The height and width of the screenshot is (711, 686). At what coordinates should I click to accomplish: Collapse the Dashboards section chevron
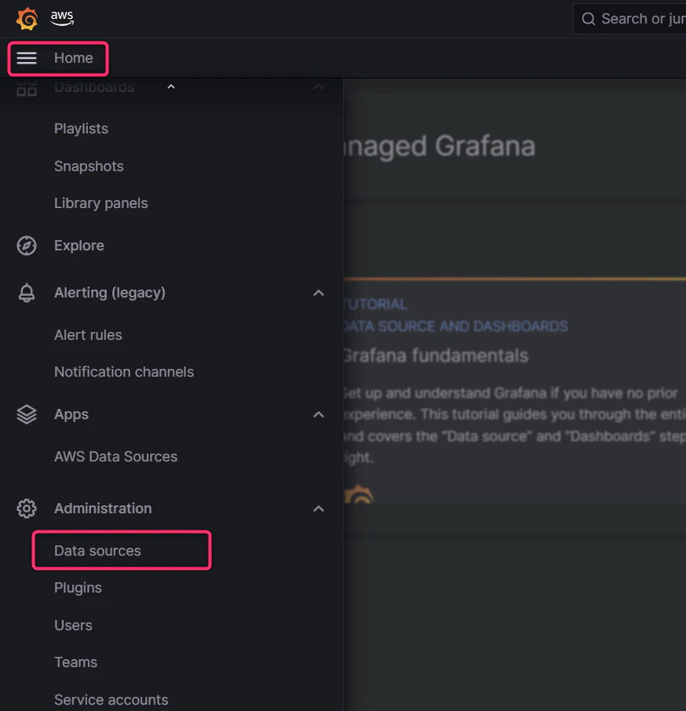(x=319, y=87)
